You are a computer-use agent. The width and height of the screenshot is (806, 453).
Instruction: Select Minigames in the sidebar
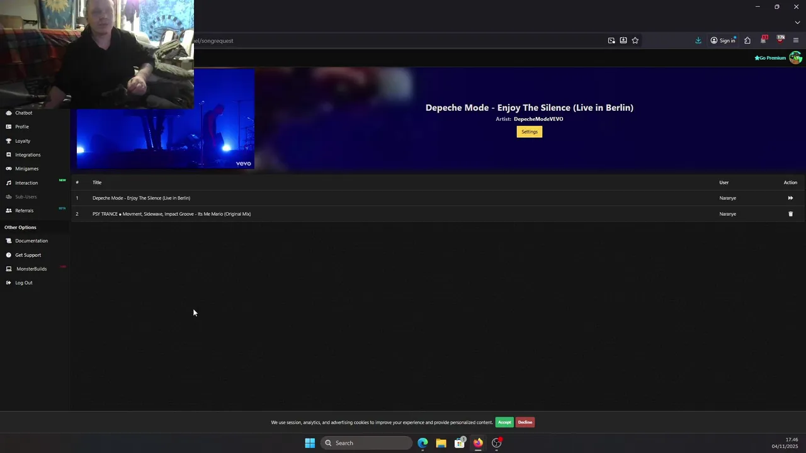point(26,169)
